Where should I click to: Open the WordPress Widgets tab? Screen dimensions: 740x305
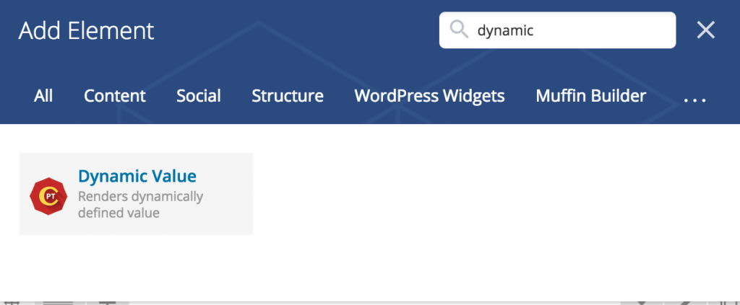429,96
